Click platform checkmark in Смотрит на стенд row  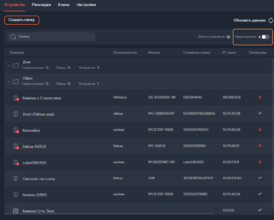point(260,178)
